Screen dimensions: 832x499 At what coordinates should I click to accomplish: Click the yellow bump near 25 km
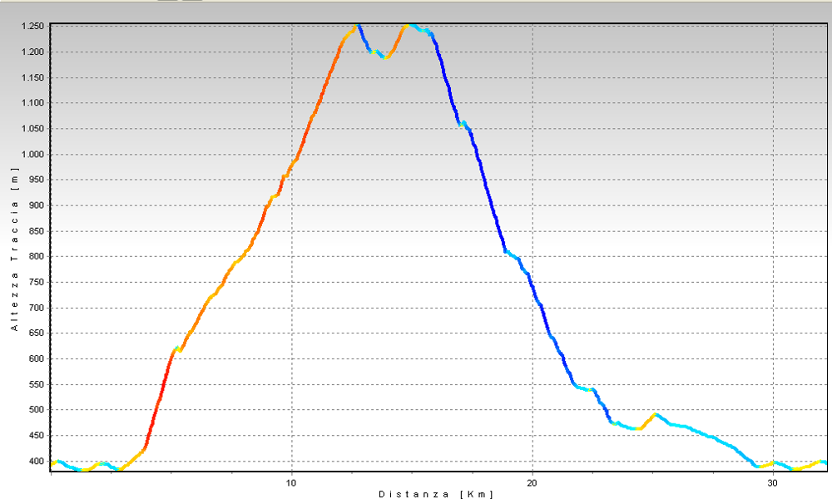tap(656, 414)
